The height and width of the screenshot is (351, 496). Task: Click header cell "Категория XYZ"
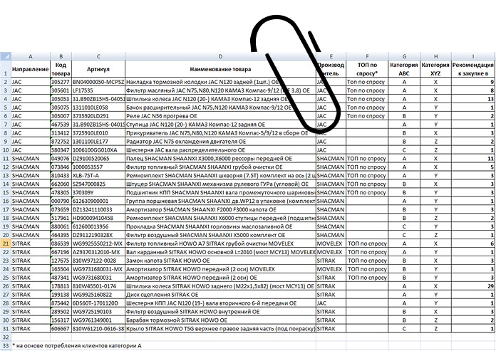tap(435, 69)
